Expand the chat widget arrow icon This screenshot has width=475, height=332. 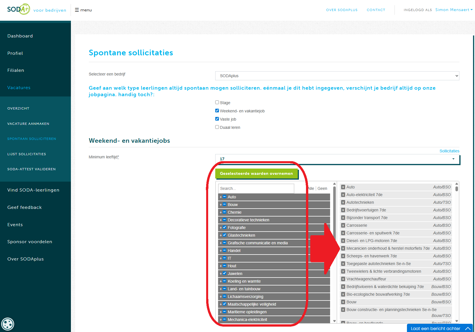pos(468,328)
